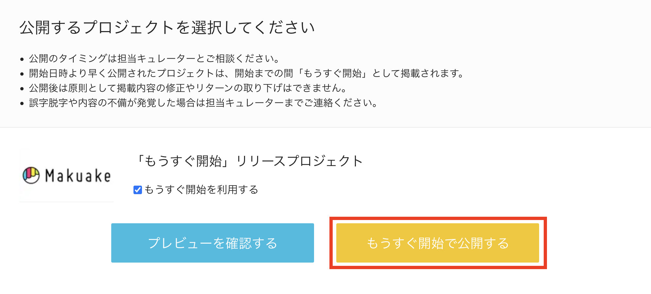Open preview with プレビューを確認する button
Screen dimensions: 651x294
pos(213,243)
